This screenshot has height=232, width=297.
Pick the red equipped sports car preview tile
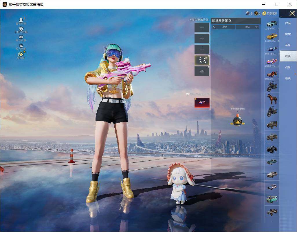(202, 103)
